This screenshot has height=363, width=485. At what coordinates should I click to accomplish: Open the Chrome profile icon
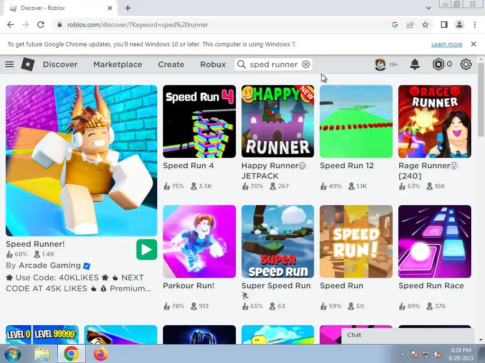(459, 25)
